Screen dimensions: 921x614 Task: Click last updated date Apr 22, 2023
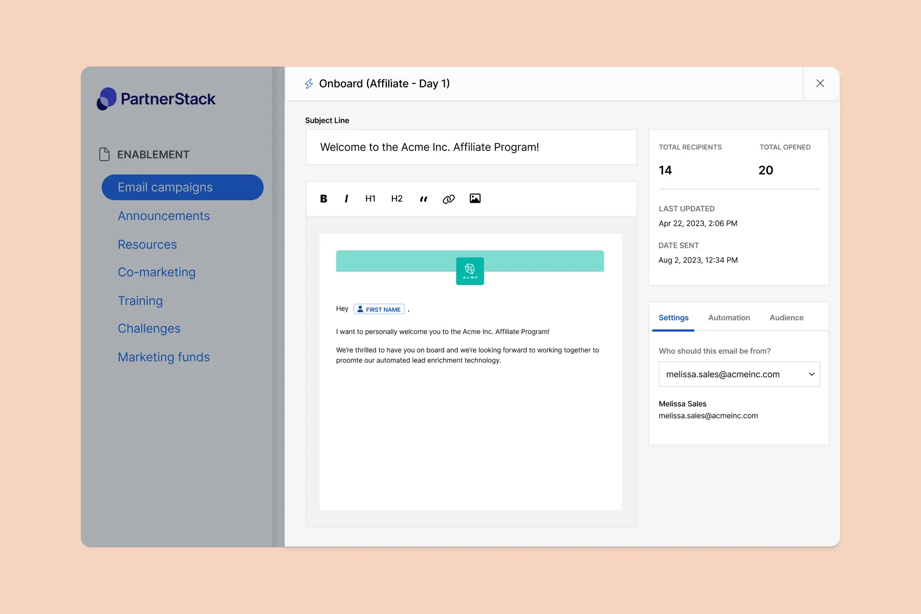click(x=698, y=224)
